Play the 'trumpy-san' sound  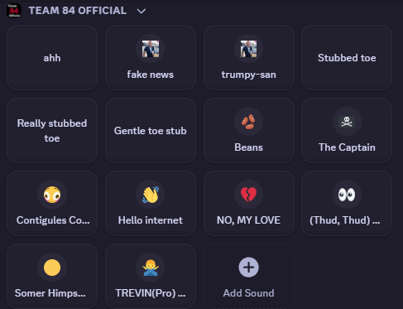(x=249, y=58)
